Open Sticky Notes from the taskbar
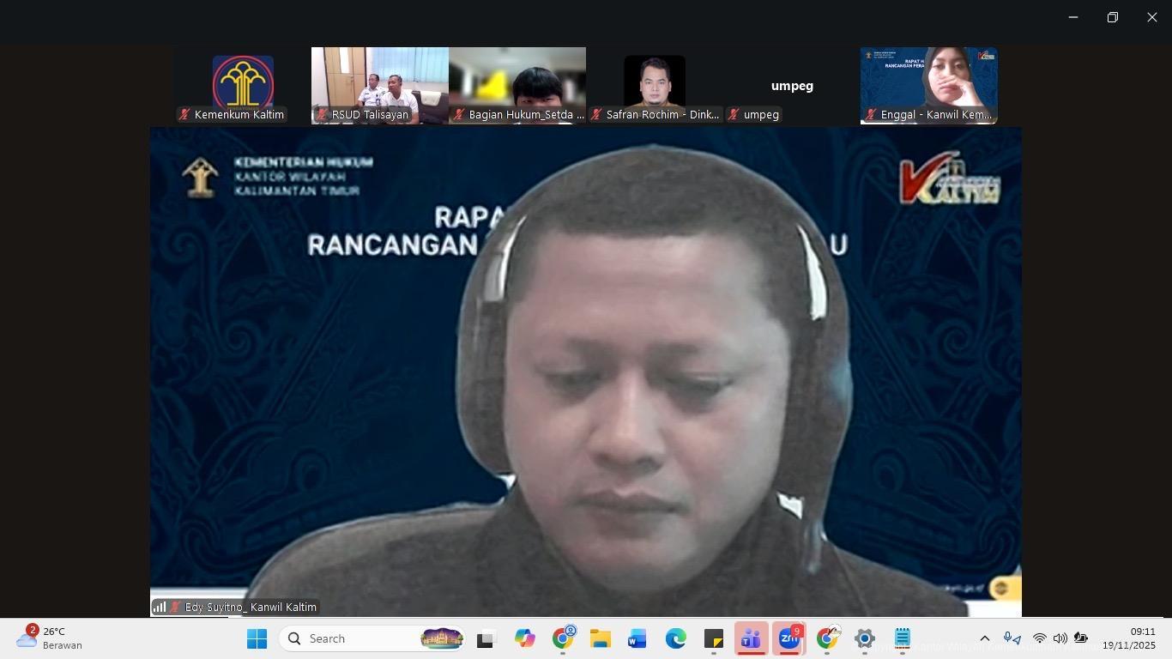This screenshot has width=1172, height=659. pyautogui.click(x=713, y=638)
